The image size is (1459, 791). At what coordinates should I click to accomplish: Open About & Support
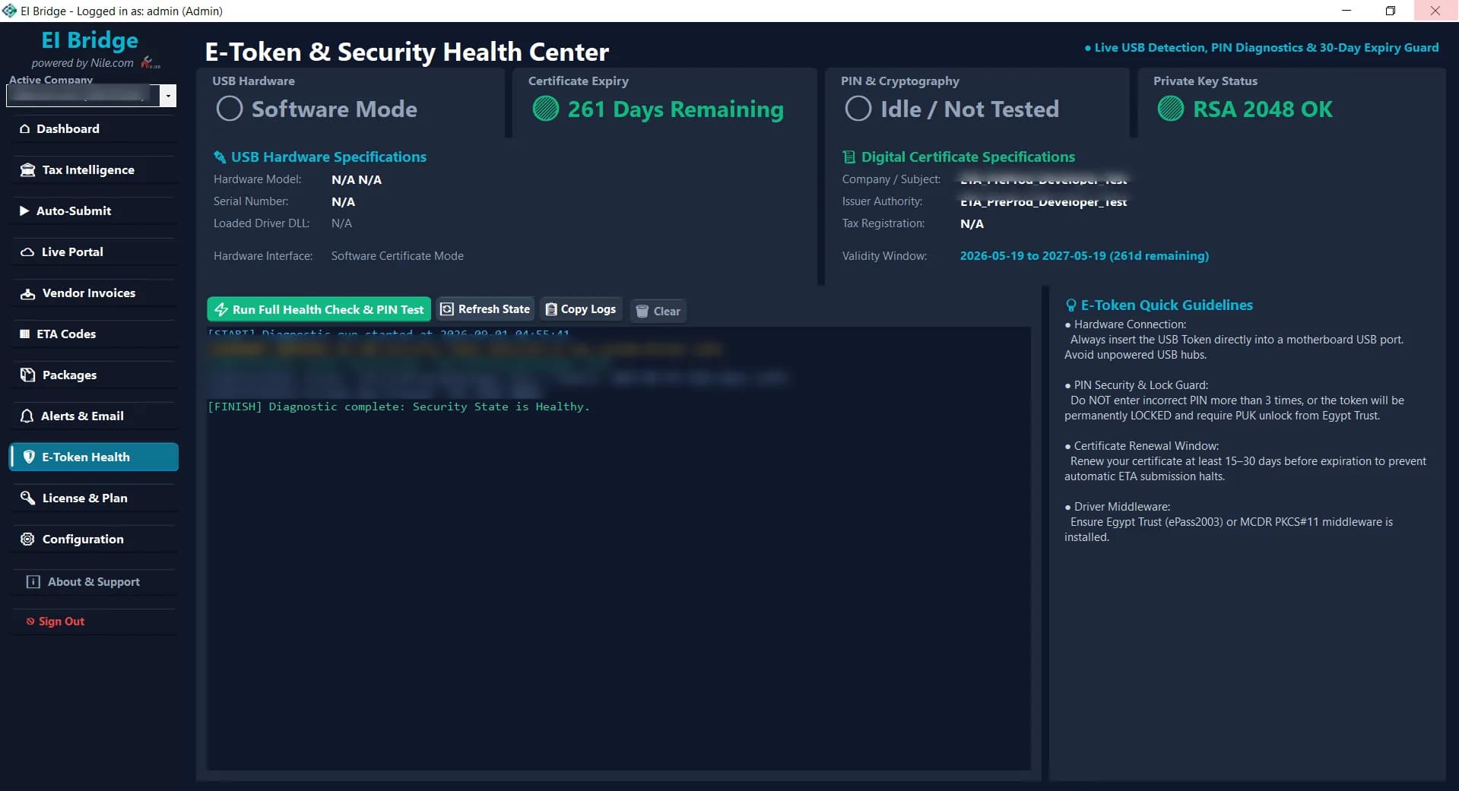pyautogui.click(x=94, y=582)
